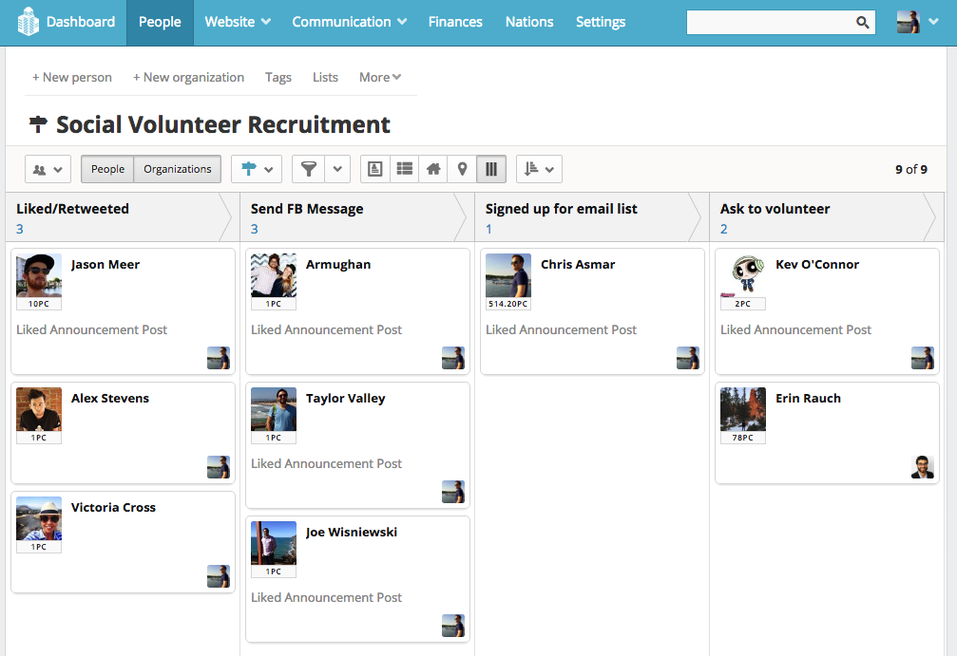Image resolution: width=957 pixels, height=656 pixels.
Task: Open Chris Asmar name link
Action: click(578, 265)
